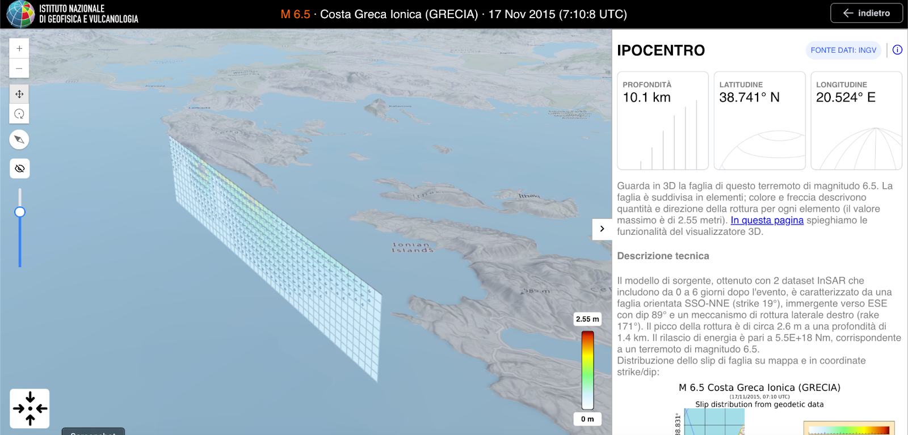Click the Screenshot button below map

93,432
